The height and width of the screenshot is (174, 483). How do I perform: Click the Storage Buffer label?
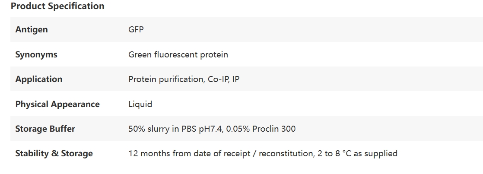tap(45, 129)
